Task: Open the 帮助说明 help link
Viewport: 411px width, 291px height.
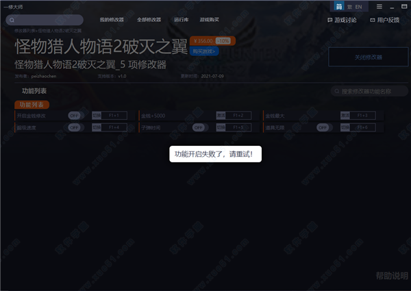Action: tap(392, 275)
